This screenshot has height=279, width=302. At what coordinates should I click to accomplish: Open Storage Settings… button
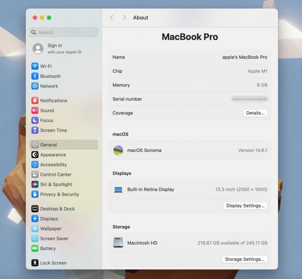coord(245,259)
